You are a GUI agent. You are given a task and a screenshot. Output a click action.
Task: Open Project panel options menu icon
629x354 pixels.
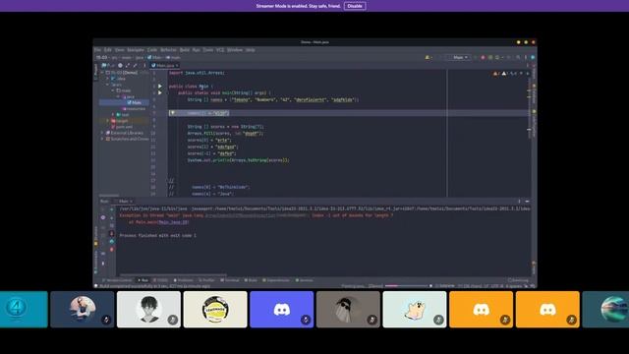point(144,66)
